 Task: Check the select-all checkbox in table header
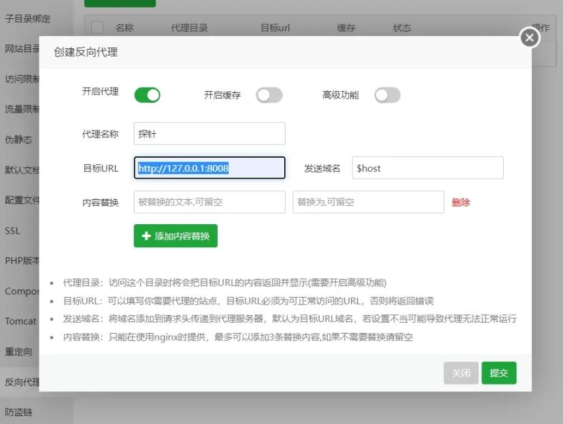[97, 27]
